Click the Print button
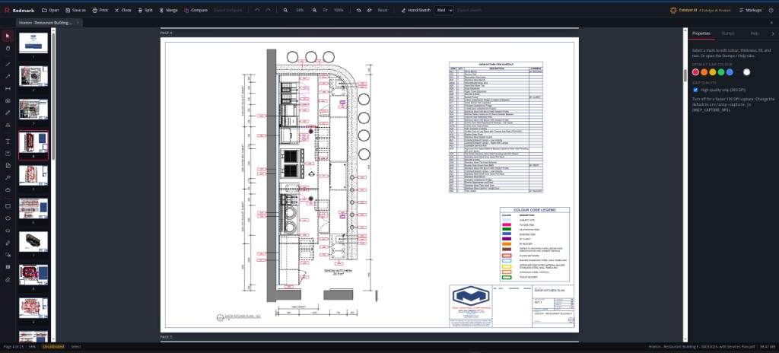779x353 pixels. 100,10
